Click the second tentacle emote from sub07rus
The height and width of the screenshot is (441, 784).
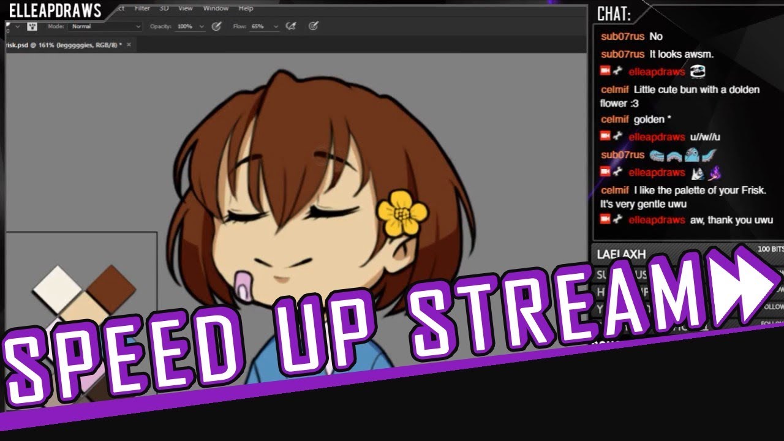pos(674,155)
